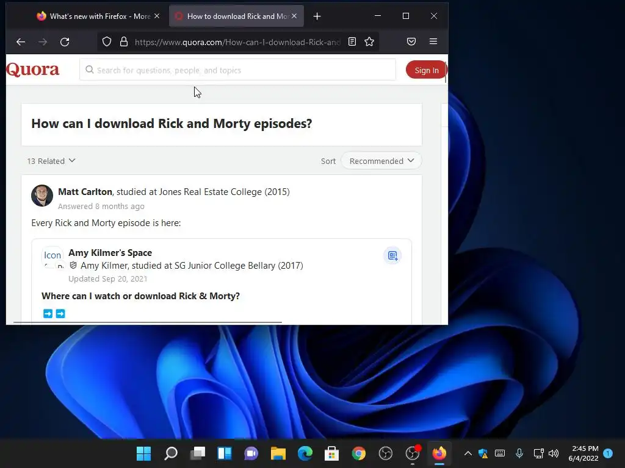Open File Explorer from taskbar
Viewport: 625px width, 468px height.
278,453
